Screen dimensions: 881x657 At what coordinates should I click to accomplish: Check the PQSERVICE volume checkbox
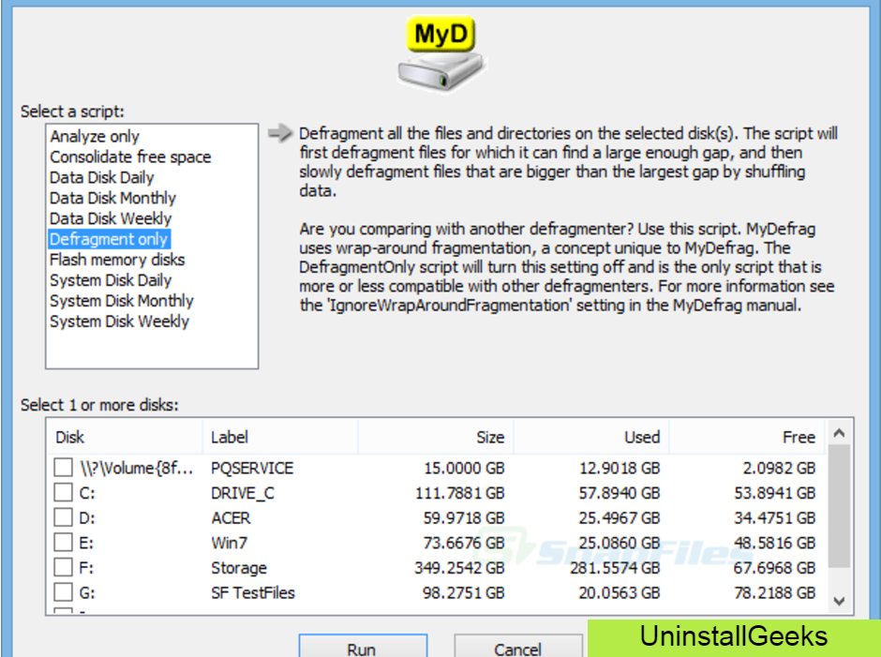pos(63,468)
